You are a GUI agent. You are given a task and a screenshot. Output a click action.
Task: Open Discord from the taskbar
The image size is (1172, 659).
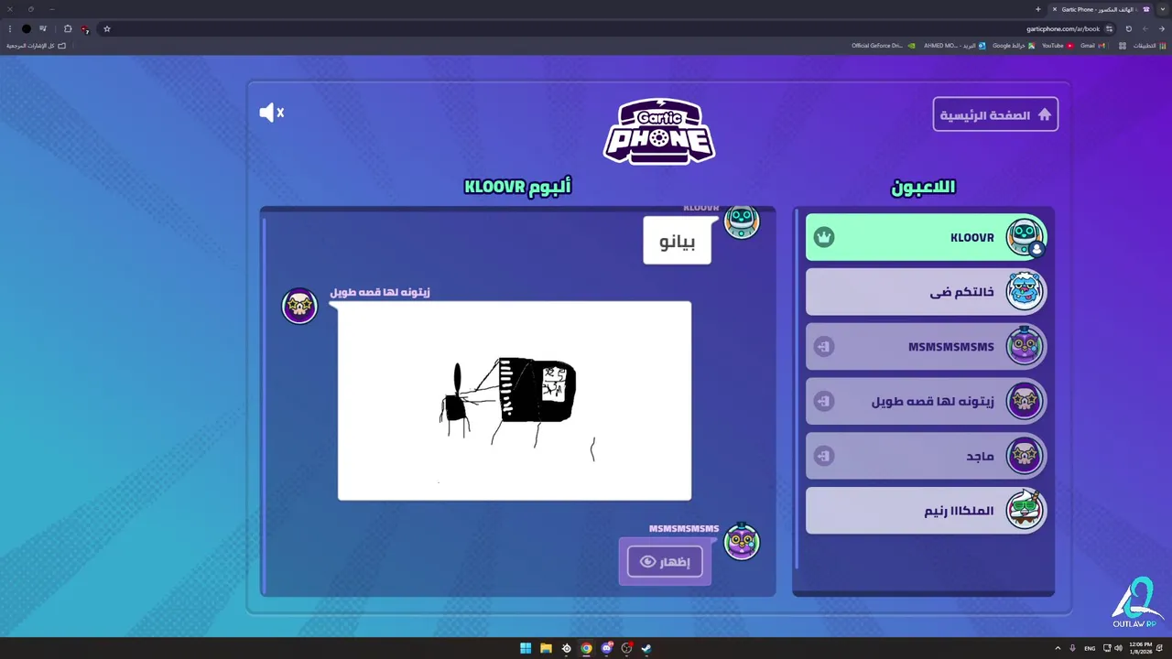click(606, 648)
